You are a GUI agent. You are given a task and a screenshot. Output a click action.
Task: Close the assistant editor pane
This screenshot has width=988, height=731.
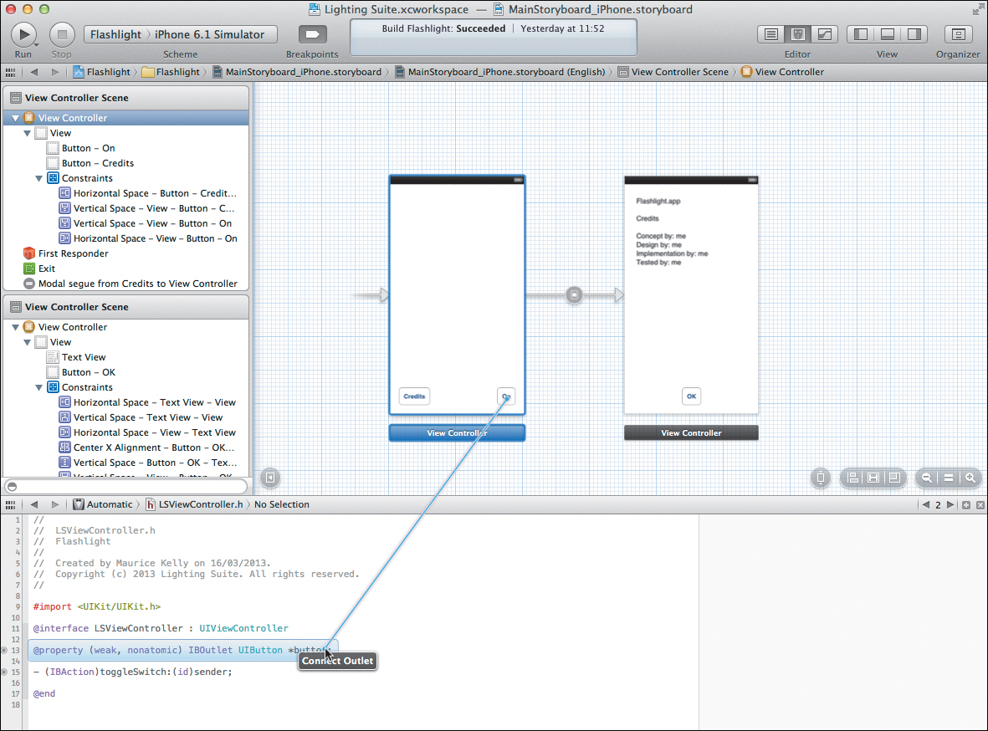tap(980, 505)
